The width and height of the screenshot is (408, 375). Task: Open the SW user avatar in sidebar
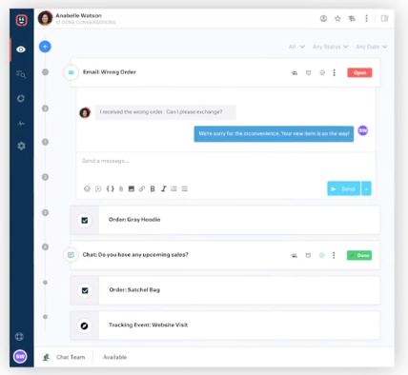coord(20,356)
